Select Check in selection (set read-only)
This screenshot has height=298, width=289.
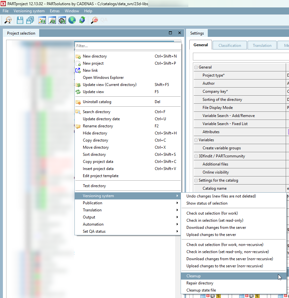234,220
